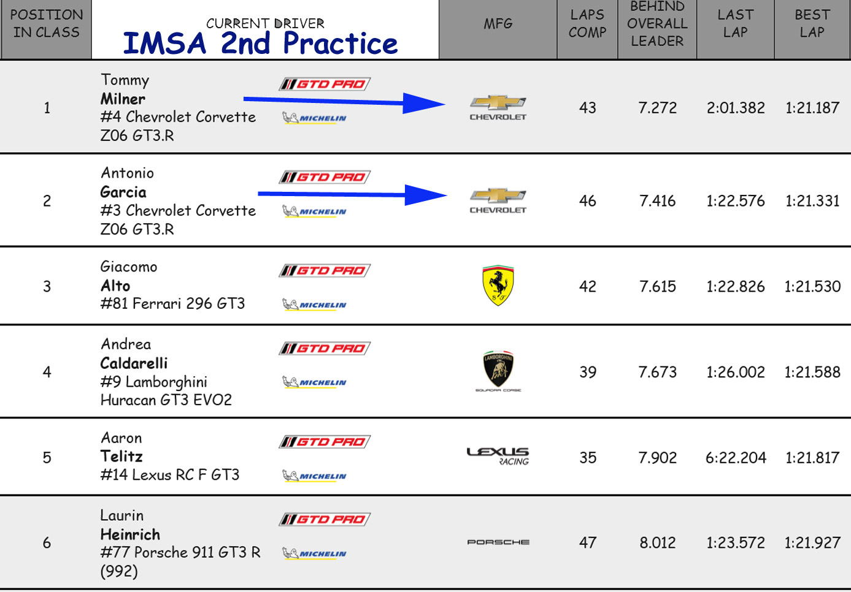Viewport: 851px width, 592px height.
Task: Click the Chevrolet logo in Antonio Garcia's row
Action: [x=498, y=200]
